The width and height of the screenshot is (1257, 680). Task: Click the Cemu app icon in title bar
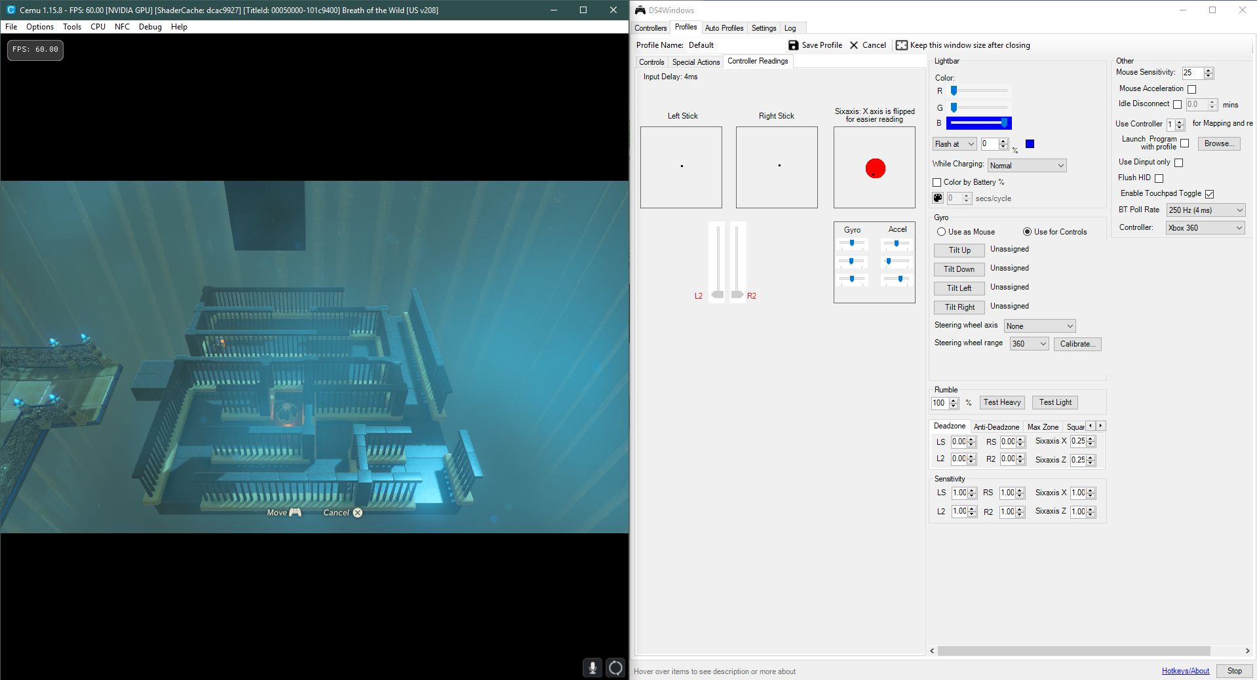point(10,10)
